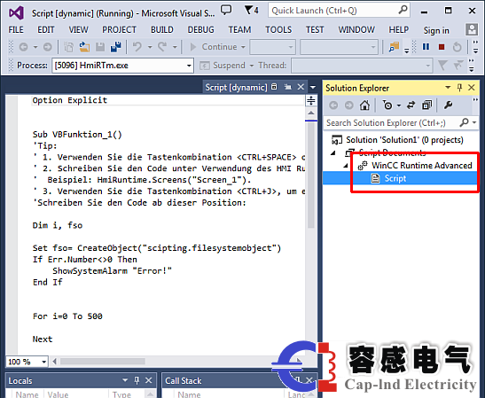This screenshot has height=398, width=485.
Task: Open the PROJECT menu
Action: (119, 29)
